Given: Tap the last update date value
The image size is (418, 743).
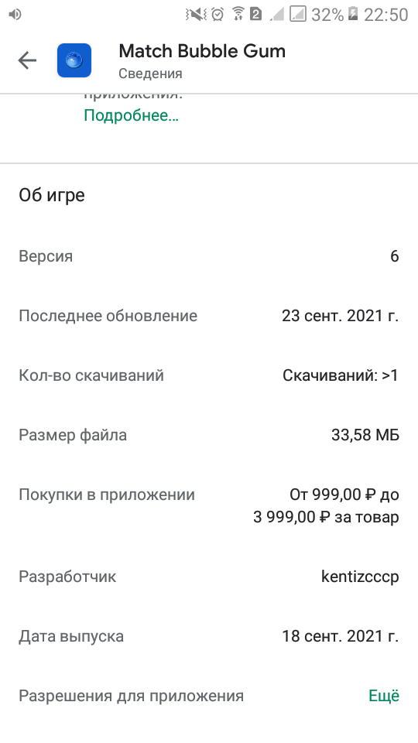Looking at the screenshot, I should [x=341, y=316].
